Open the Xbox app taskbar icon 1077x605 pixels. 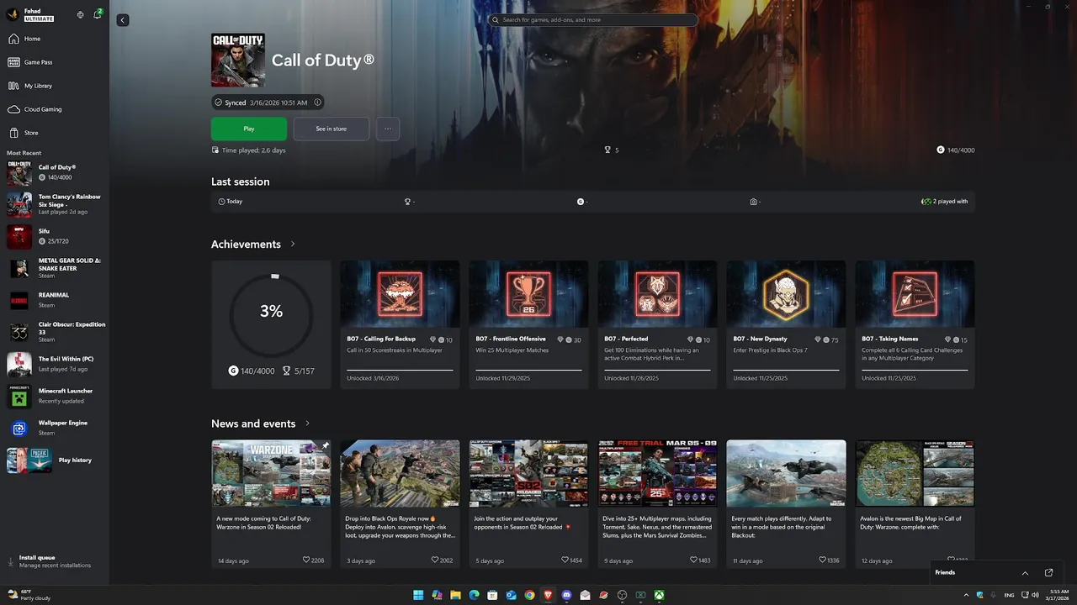[x=659, y=595]
